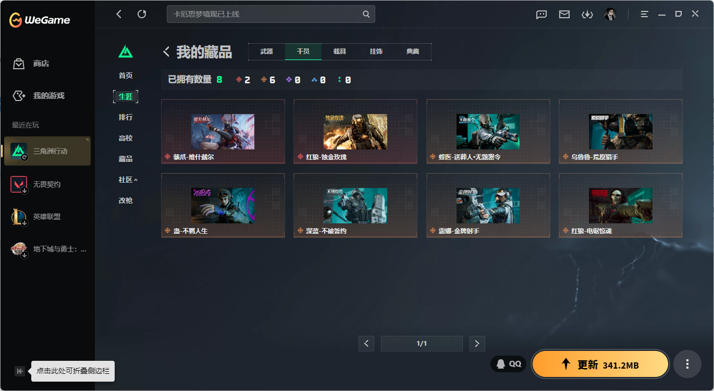Switch to the 干员 tab
This screenshot has width=714, height=391.
click(303, 52)
